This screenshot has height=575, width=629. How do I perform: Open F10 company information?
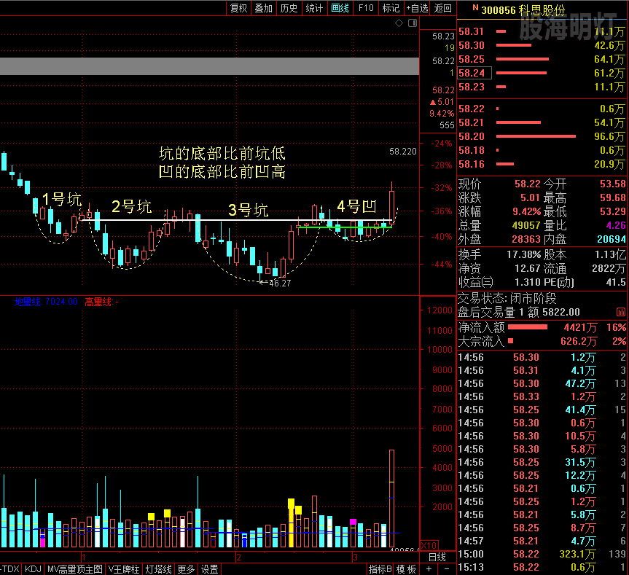pyautogui.click(x=366, y=8)
